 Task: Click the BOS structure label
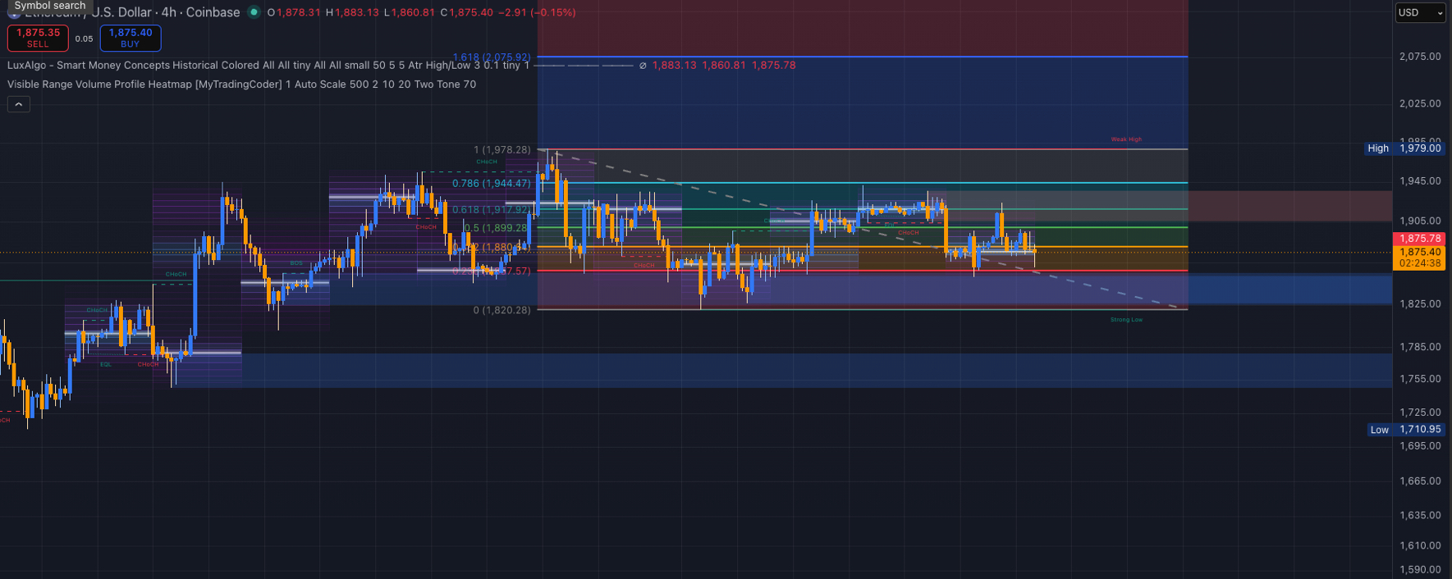(x=295, y=263)
